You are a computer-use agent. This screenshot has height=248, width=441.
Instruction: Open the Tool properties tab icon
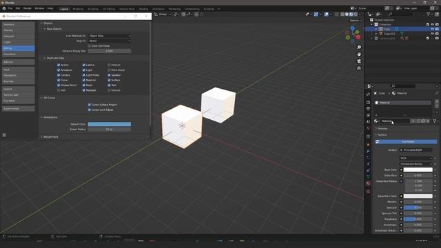[368, 94]
